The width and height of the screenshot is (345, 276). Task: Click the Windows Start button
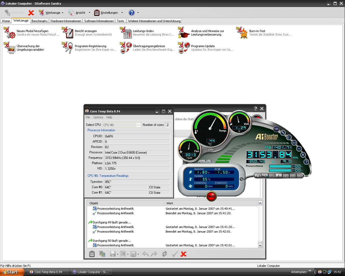coord(12,272)
